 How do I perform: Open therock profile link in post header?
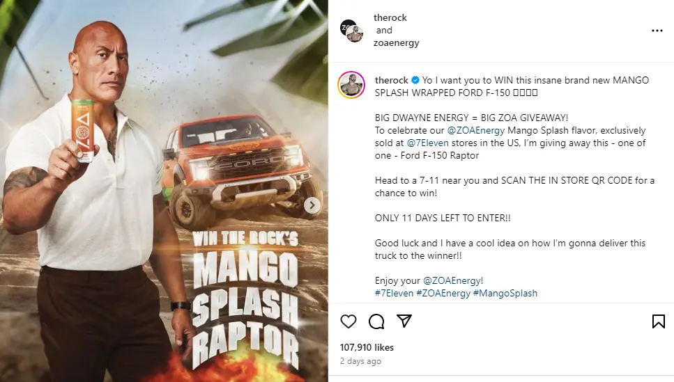(390, 18)
